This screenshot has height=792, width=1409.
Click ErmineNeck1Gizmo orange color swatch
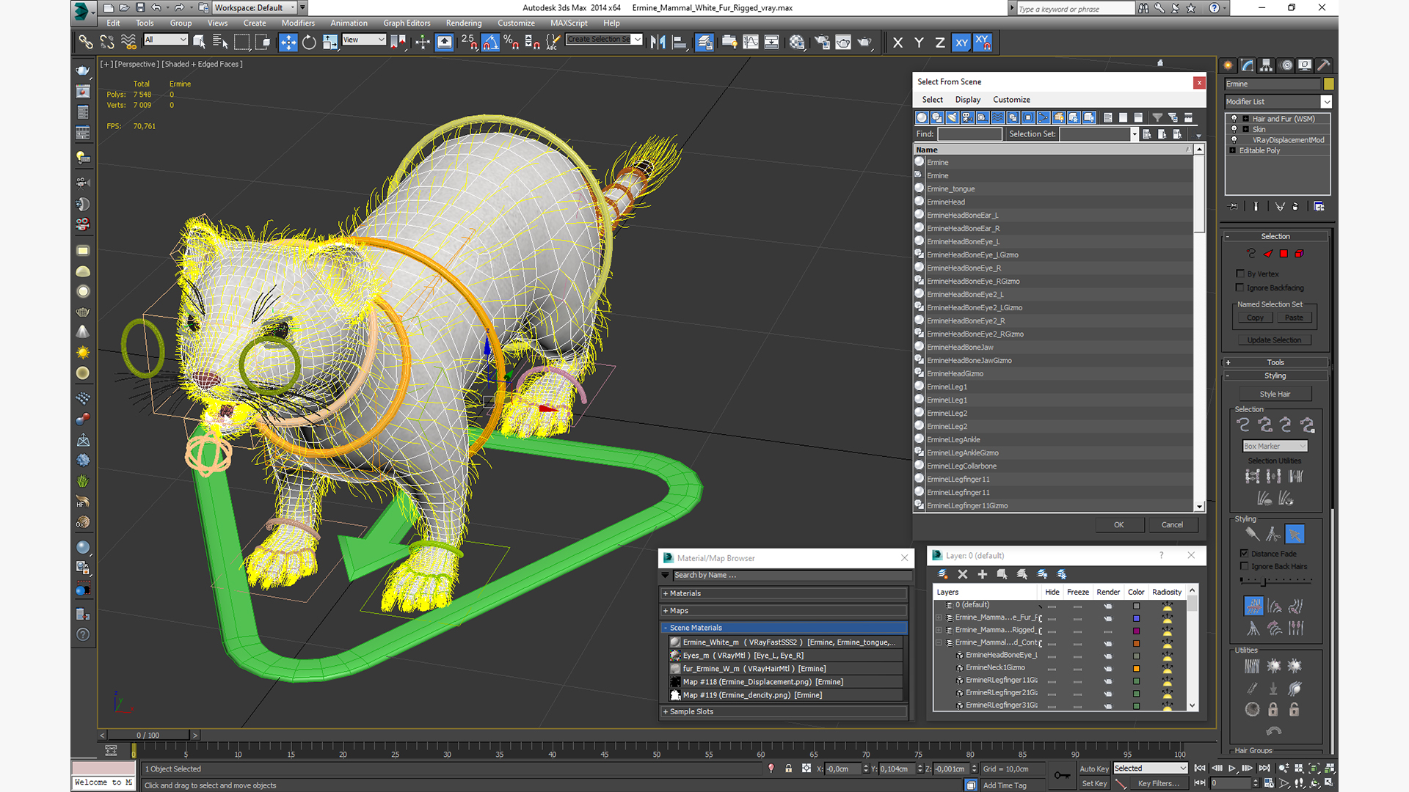click(x=1136, y=668)
